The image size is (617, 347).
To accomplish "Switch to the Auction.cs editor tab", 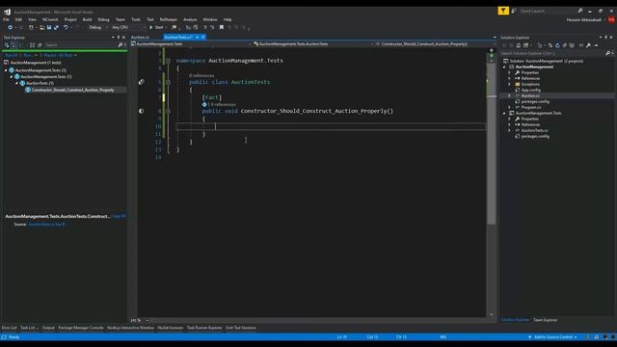I will pos(140,37).
